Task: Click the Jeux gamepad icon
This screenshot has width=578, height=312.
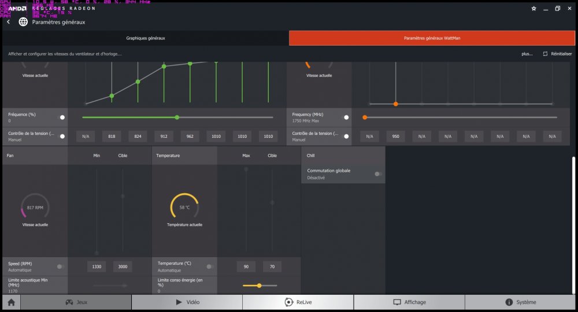Action: (x=69, y=302)
